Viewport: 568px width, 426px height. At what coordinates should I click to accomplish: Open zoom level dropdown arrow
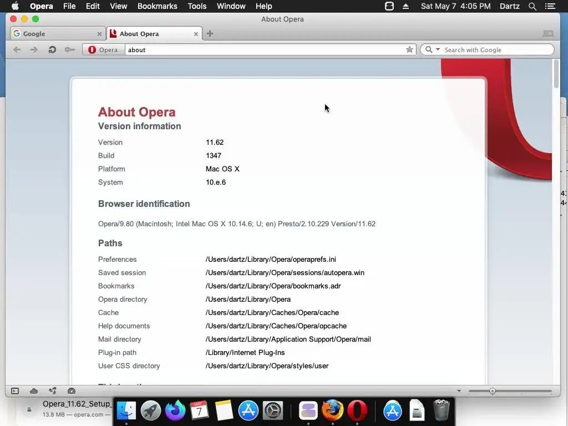[x=459, y=391]
